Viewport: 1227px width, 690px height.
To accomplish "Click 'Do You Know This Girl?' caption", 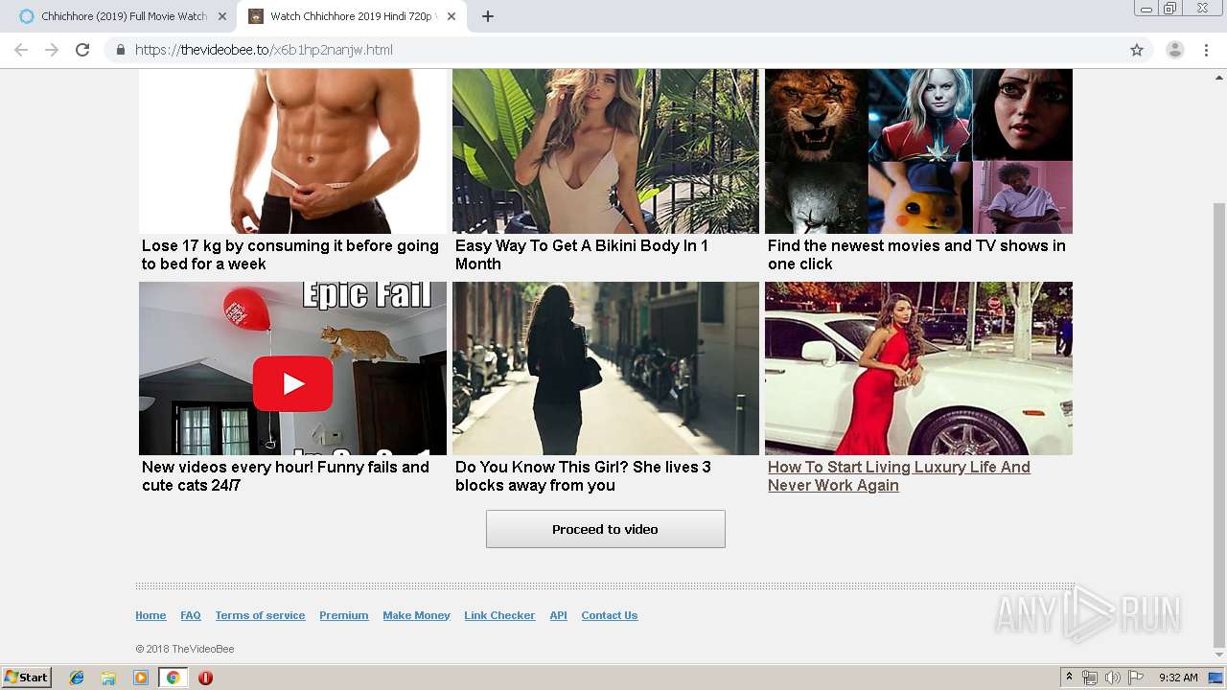I will tap(583, 476).
